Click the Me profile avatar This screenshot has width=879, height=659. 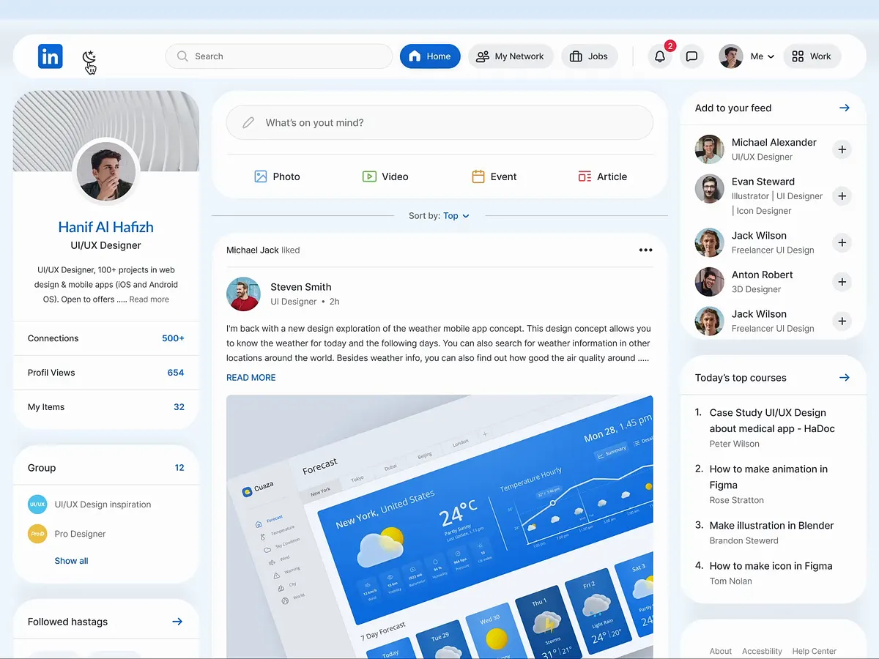tap(731, 56)
